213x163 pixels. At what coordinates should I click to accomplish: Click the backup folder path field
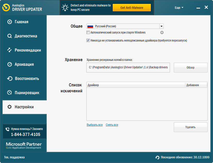128,67
